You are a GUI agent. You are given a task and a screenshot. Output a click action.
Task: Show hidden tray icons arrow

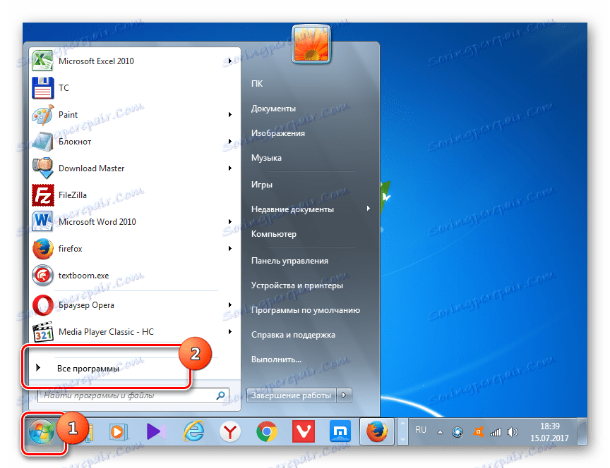[440, 432]
